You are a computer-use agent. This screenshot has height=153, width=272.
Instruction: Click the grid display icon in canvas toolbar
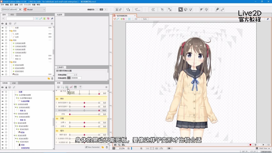[x=136, y=19]
